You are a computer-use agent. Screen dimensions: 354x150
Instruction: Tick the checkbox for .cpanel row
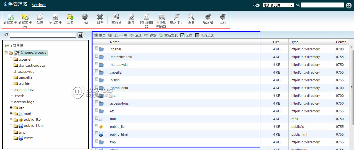coord(96,48)
